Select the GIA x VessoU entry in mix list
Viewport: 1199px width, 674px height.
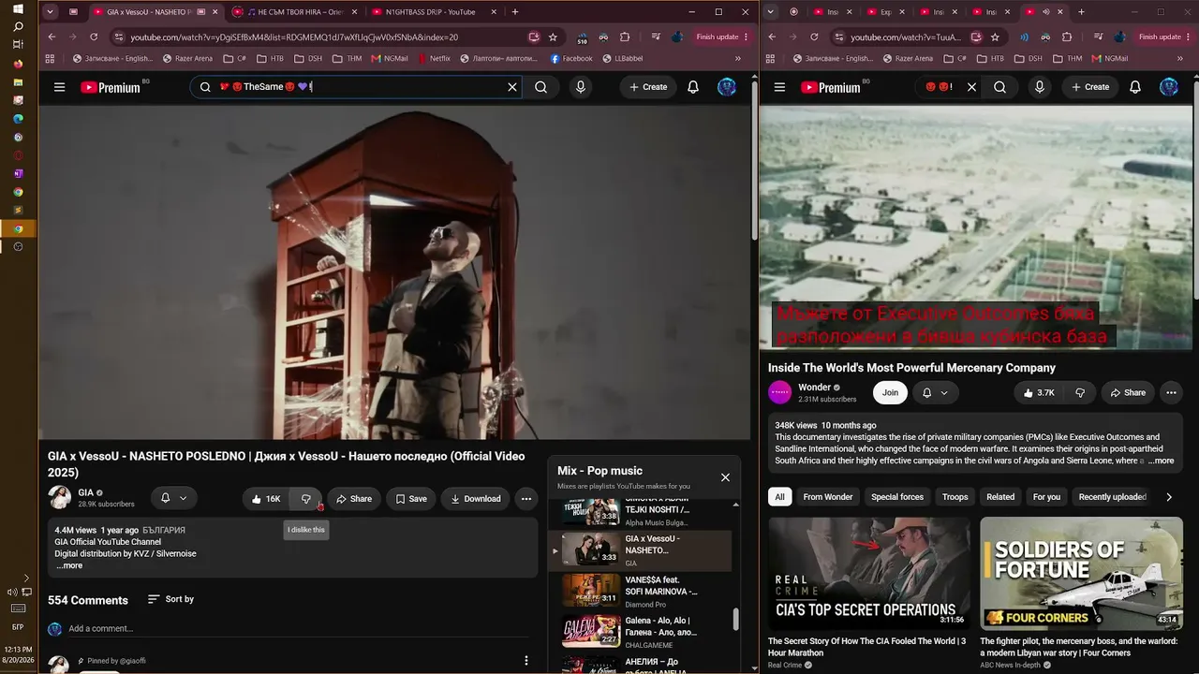pyautogui.click(x=641, y=550)
